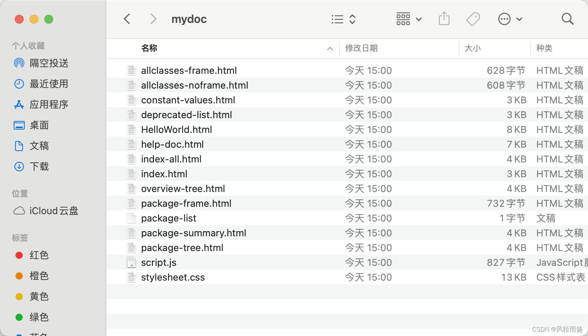Click the 827 字节 size of script.js

point(506,263)
